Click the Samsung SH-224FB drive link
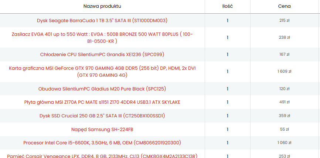This screenshot has width=320, height=158. [102, 130]
